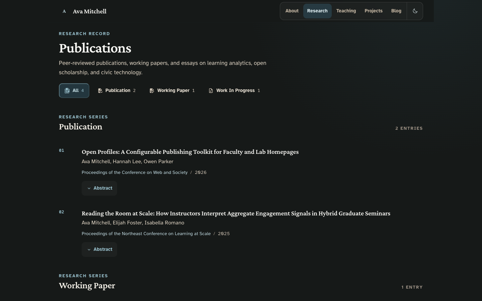Click the icon beside the Publication filter
Image resolution: width=482 pixels, height=301 pixels.
100,91
